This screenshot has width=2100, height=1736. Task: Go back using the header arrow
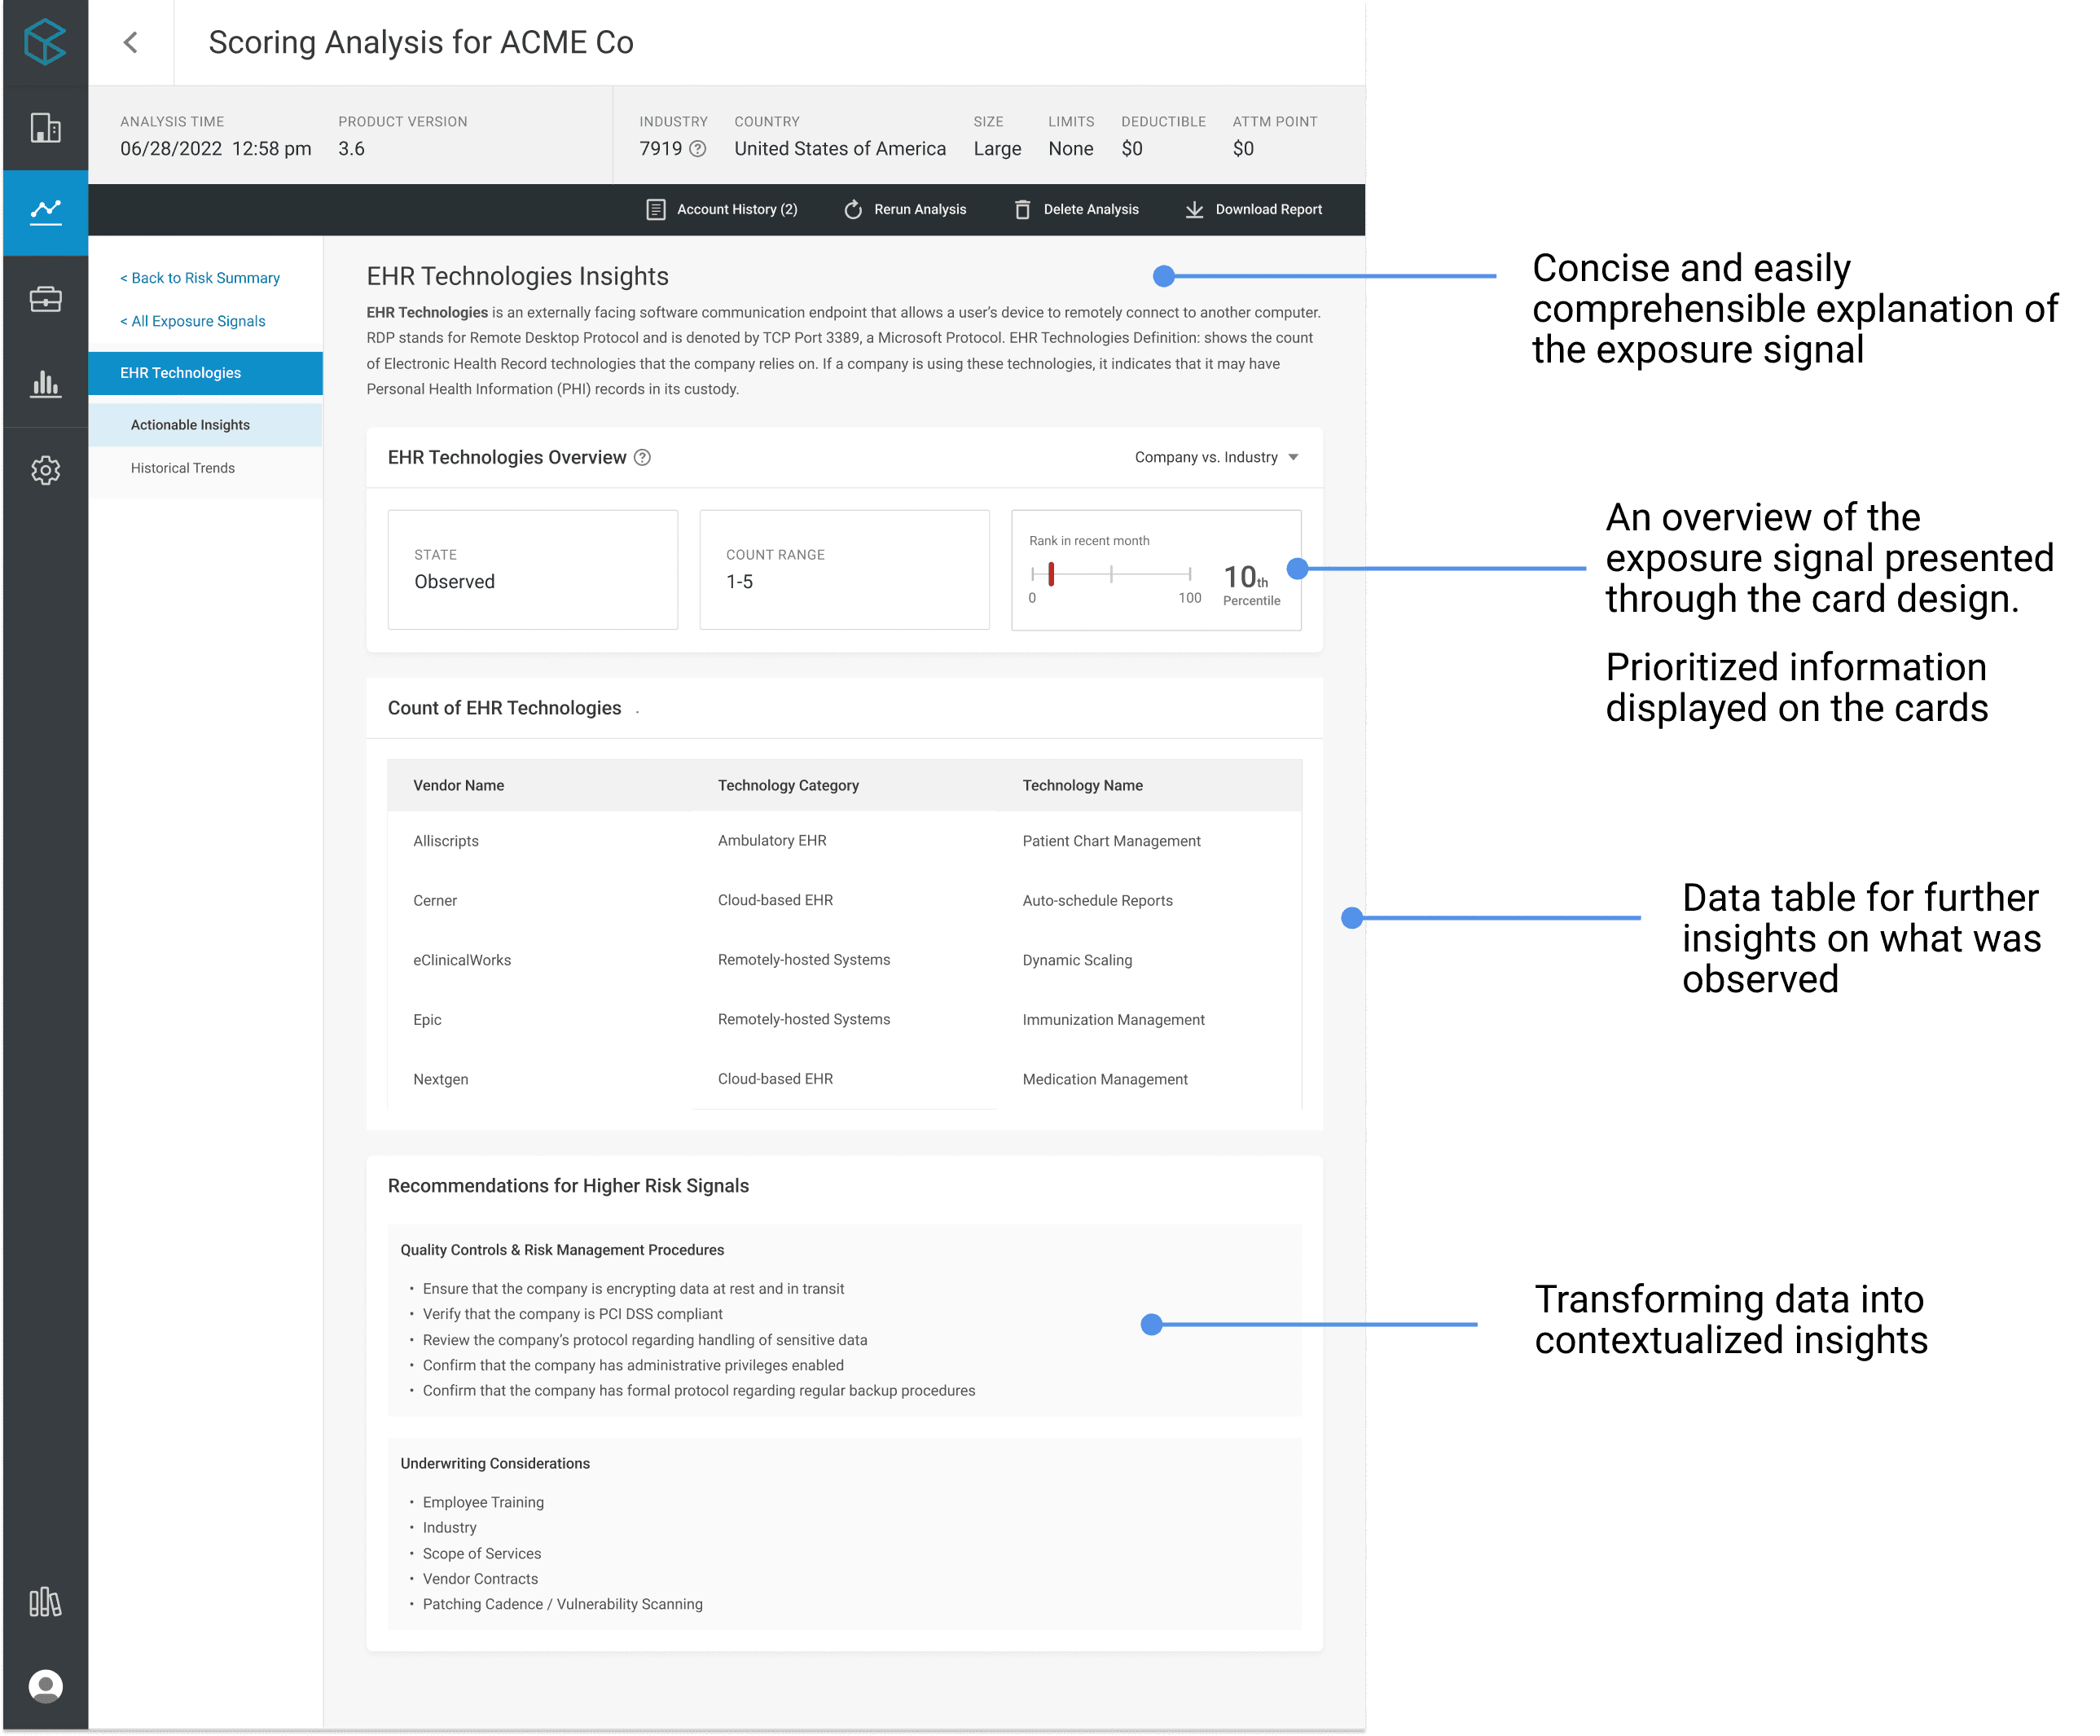pos(130,42)
